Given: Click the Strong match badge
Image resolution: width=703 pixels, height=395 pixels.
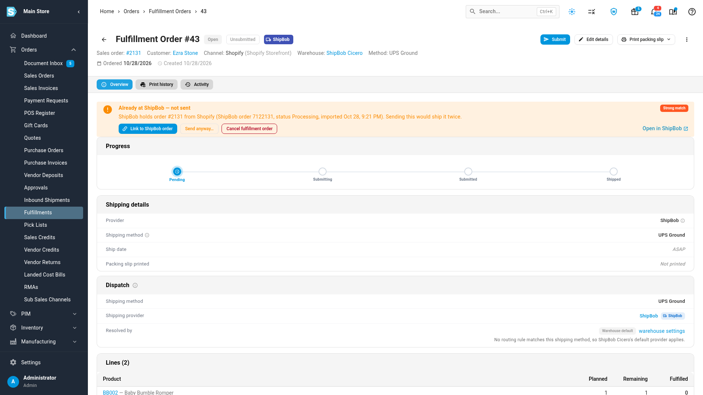Looking at the screenshot, I should 674,108.
